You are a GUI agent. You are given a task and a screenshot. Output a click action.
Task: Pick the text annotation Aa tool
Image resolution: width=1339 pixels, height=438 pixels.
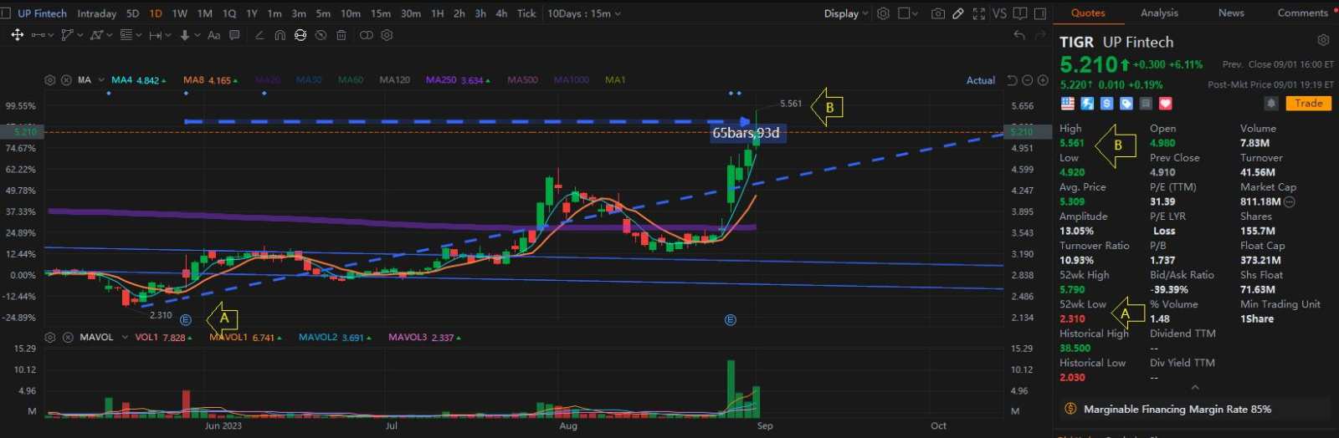213,35
